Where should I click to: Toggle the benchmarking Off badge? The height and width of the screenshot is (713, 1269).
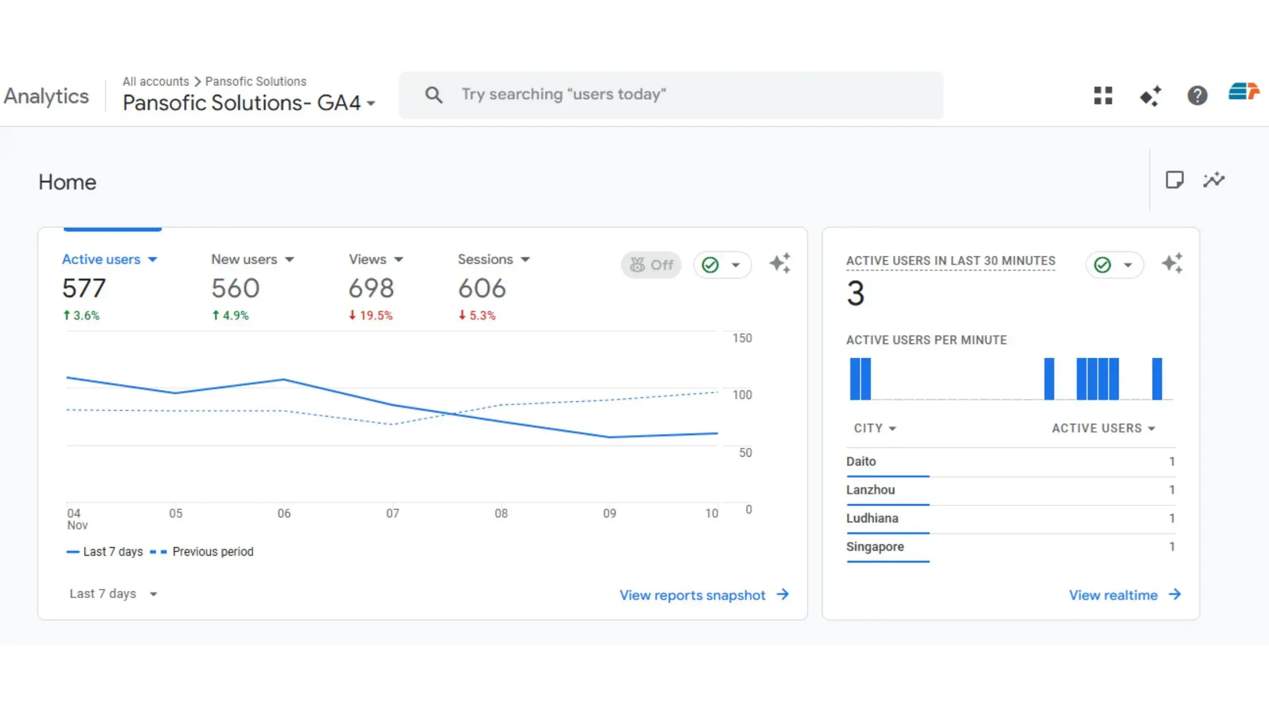pyautogui.click(x=651, y=264)
